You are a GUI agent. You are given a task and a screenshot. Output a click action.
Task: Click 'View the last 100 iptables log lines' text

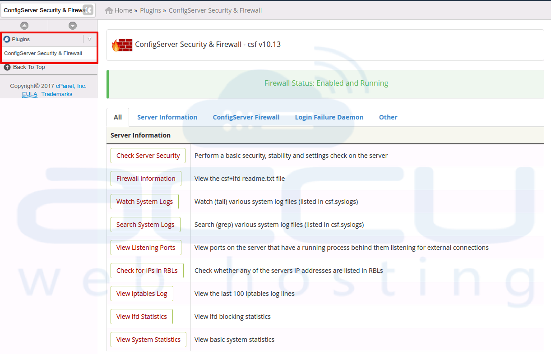pyautogui.click(x=245, y=294)
